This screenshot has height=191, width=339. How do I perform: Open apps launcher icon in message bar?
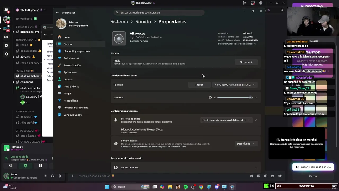280,176
